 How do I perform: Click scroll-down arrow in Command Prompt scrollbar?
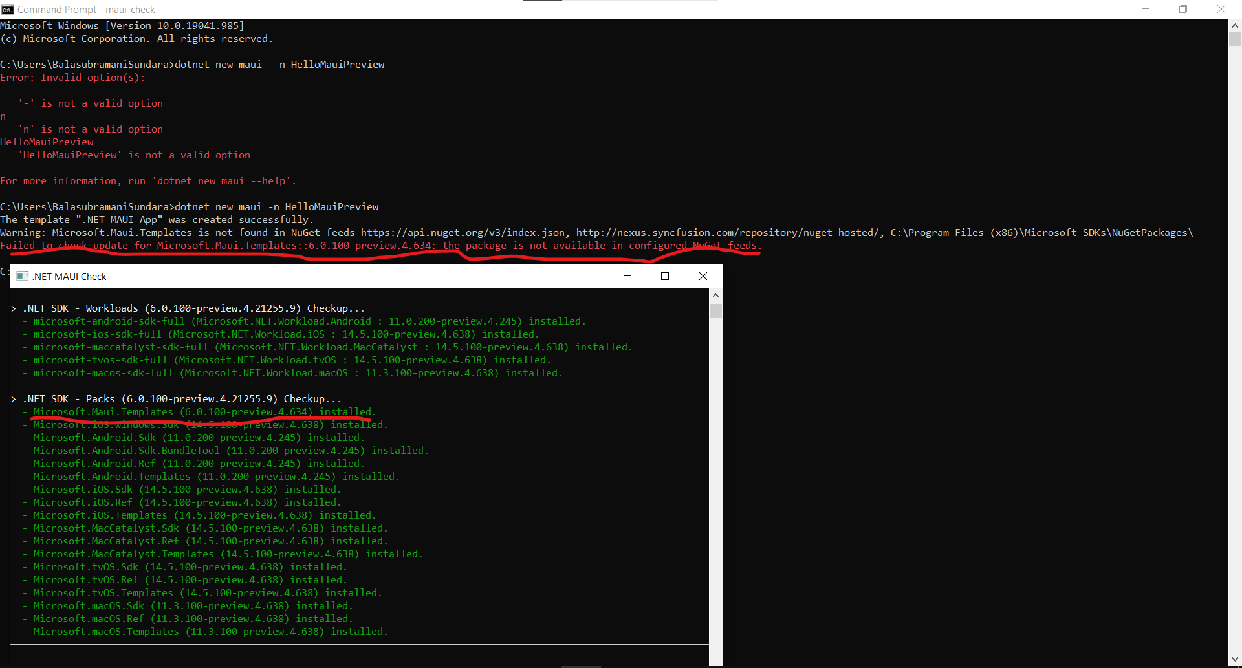click(1235, 660)
